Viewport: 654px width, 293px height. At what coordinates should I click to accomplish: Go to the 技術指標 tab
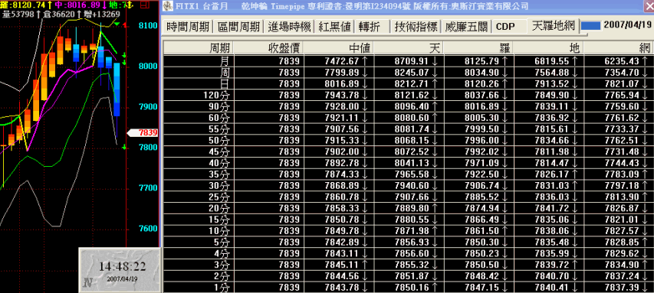click(x=416, y=27)
